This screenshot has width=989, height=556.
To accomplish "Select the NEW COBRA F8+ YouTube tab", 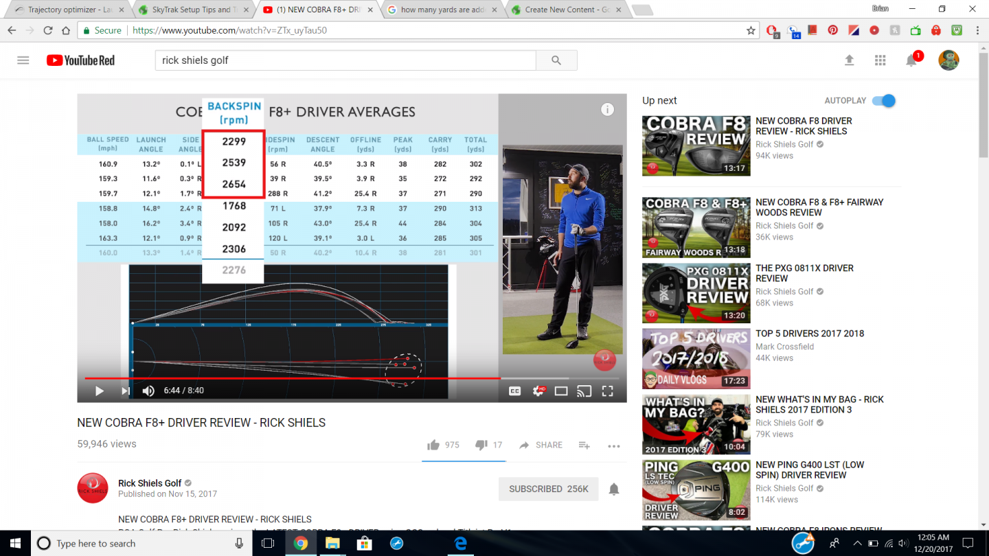I will tap(319, 10).
